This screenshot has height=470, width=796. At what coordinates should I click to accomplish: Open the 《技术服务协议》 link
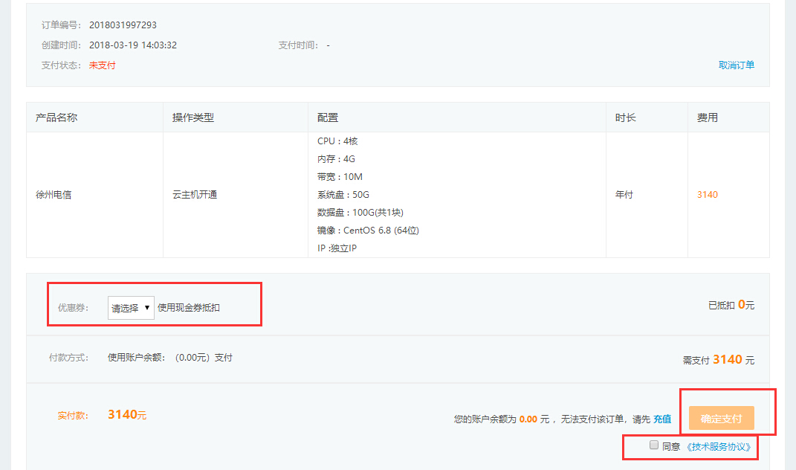(718, 447)
